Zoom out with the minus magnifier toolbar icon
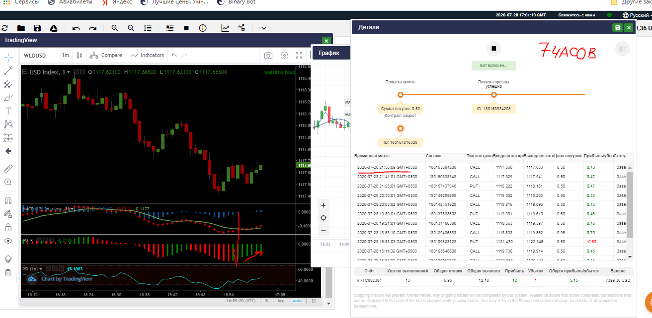Viewport: 652px width, 318px height. pos(131,28)
